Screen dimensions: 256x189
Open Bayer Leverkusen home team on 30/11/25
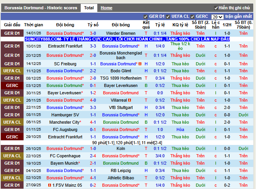click(65, 93)
